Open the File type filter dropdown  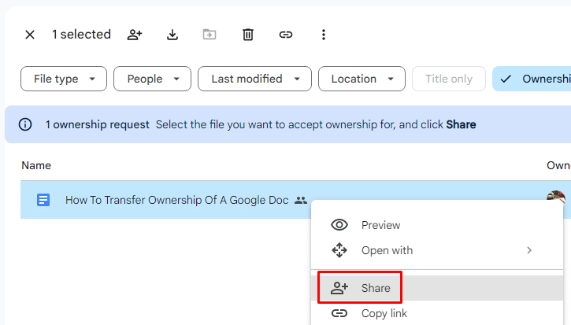[64, 79]
